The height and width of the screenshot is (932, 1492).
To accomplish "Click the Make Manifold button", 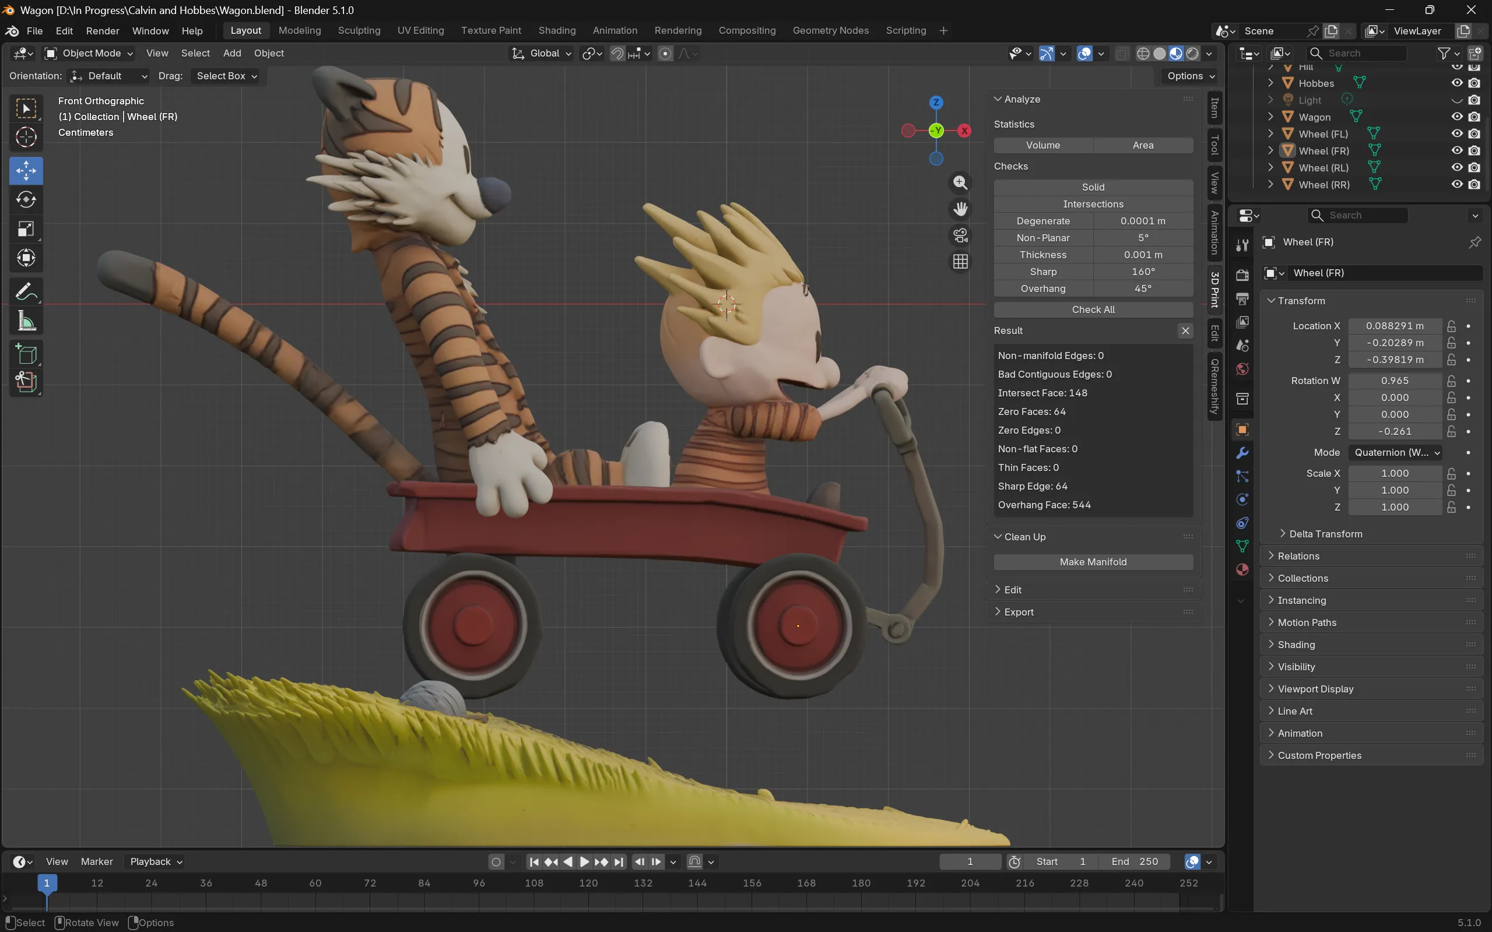I will pos(1093,562).
